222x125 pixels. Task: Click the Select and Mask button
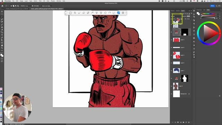coord(46,6)
